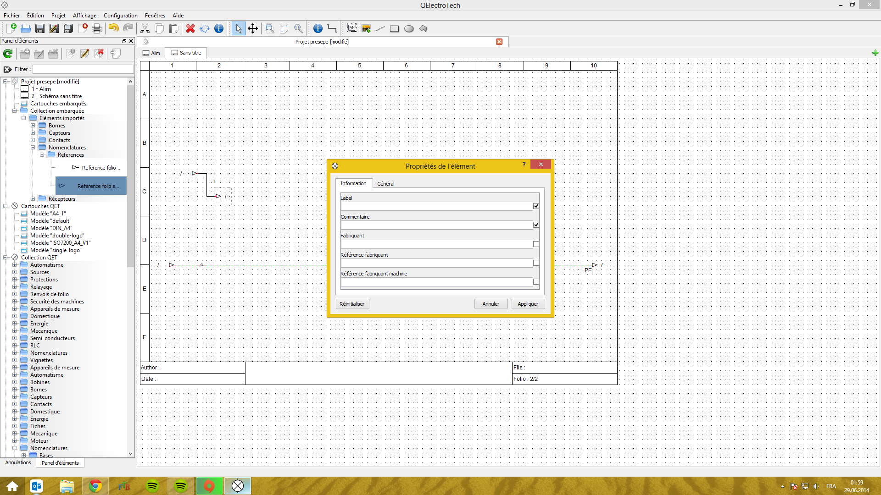Click into the Filtrer text field

83,69
